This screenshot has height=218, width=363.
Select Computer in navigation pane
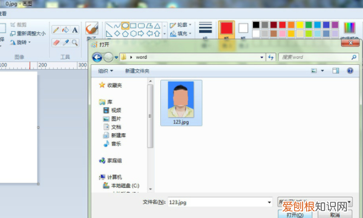[x=111, y=177]
